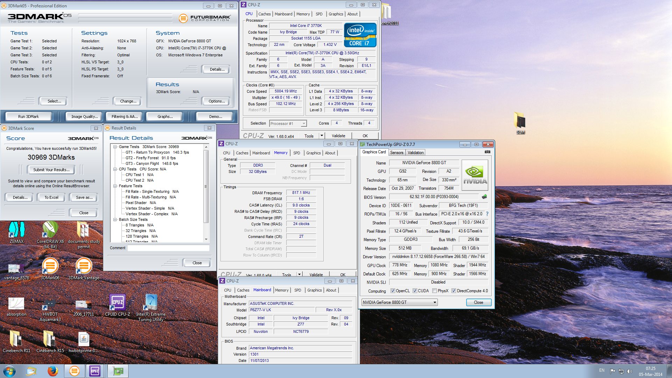Viewport: 672px width, 378px height.
Task: Click the NVIDIA logo in GPU-Z
Action: (475, 175)
